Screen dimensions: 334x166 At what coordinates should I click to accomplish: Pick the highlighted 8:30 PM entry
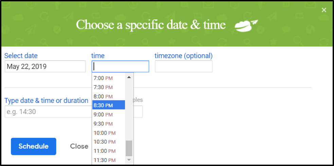(108, 105)
